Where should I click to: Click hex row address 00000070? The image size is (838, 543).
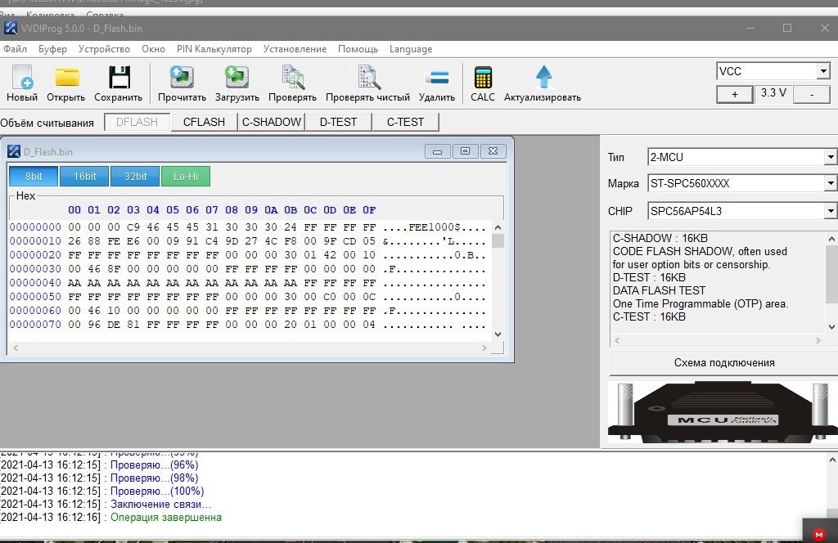(x=35, y=325)
